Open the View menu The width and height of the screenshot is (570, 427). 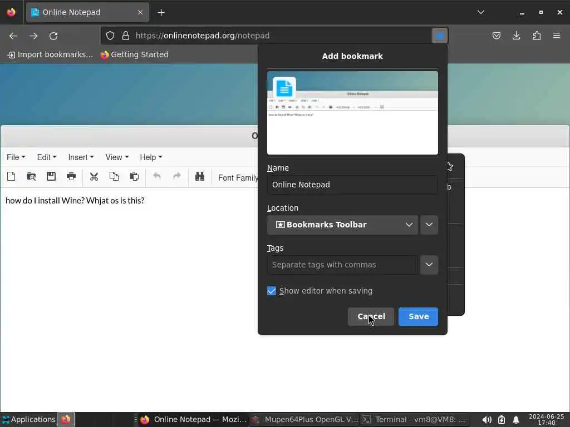[x=117, y=157]
